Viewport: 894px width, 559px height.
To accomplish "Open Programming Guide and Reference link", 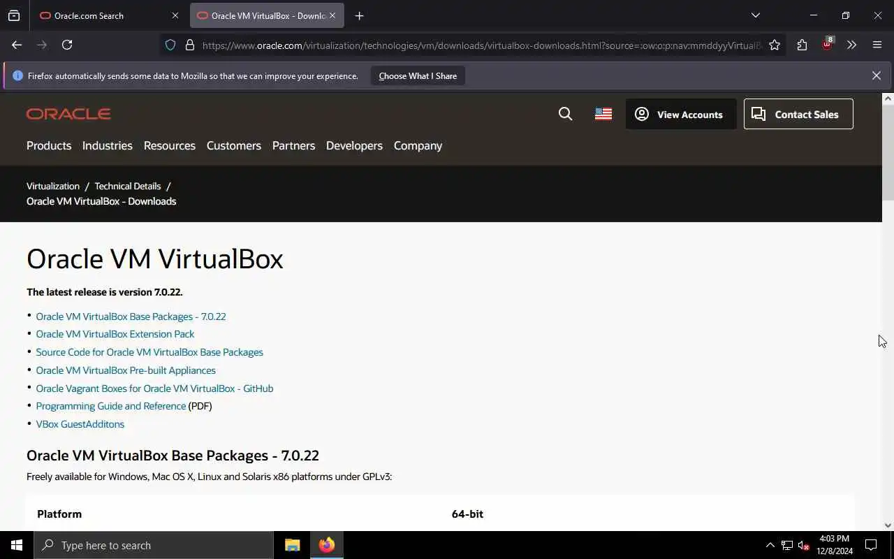I will pos(111,406).
